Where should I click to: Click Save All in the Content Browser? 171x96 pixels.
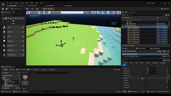(19, 70)
